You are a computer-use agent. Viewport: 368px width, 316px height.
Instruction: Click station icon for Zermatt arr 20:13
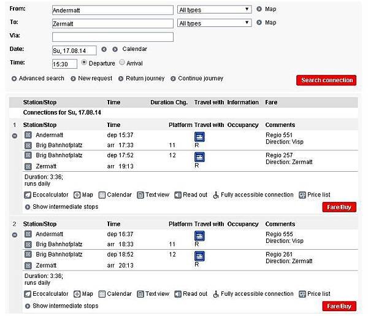click(28, 266)
